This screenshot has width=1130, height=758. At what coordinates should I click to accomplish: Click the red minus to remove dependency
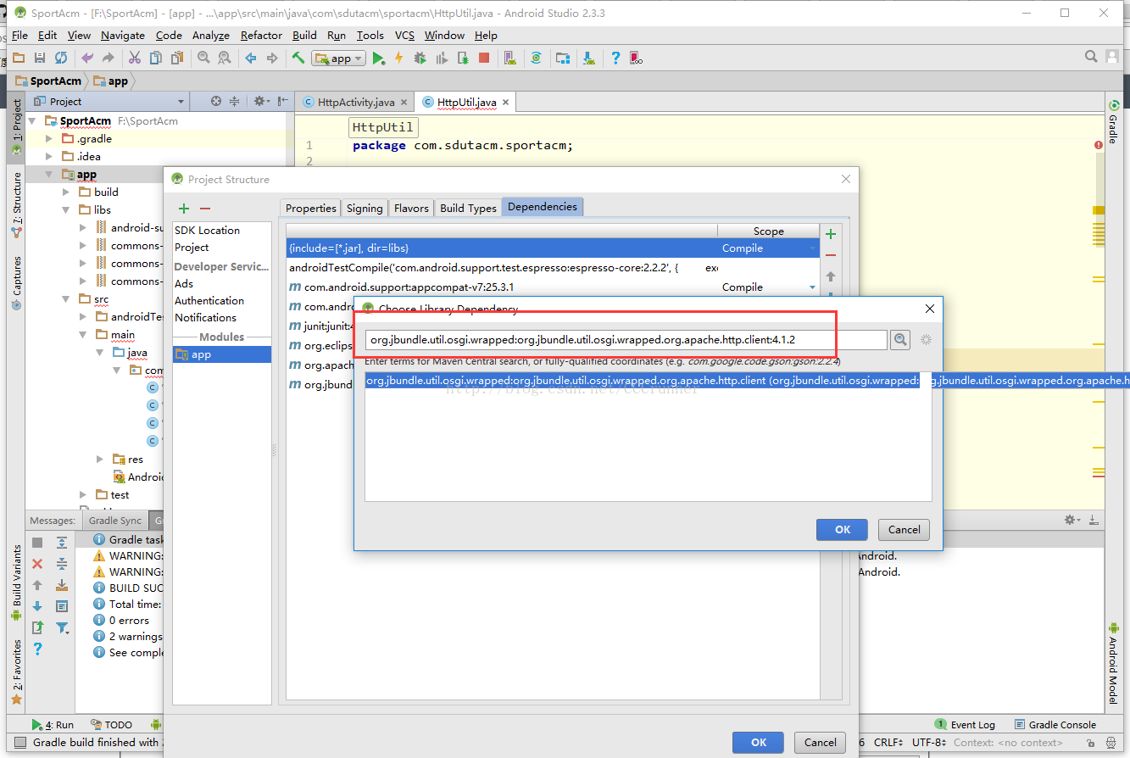[831, 255]
